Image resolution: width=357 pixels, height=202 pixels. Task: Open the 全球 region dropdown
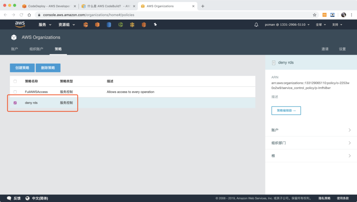[x=321, y=25]
